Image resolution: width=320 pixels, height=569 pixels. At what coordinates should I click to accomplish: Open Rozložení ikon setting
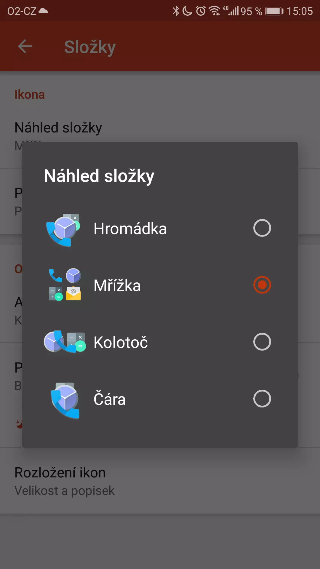[x=160, y=481]
